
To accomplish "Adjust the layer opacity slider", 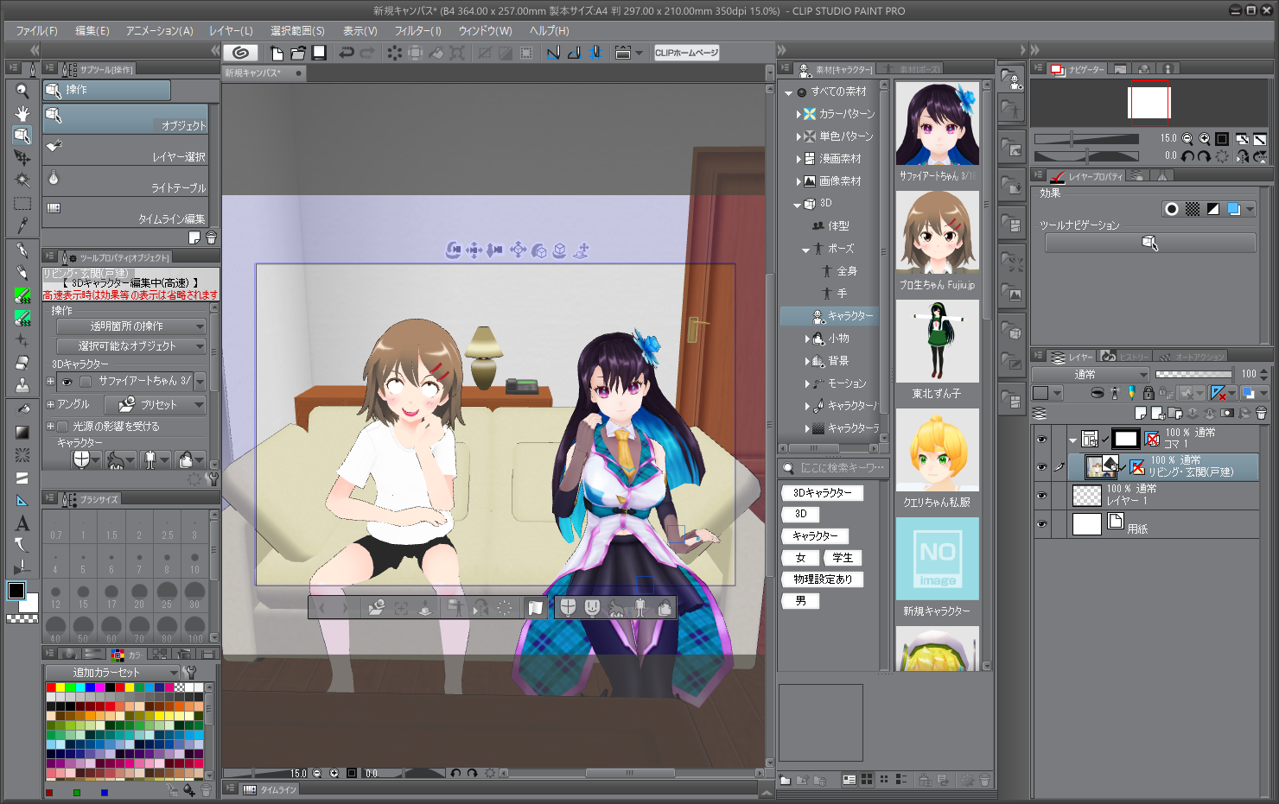I will tap(1193, 374).
